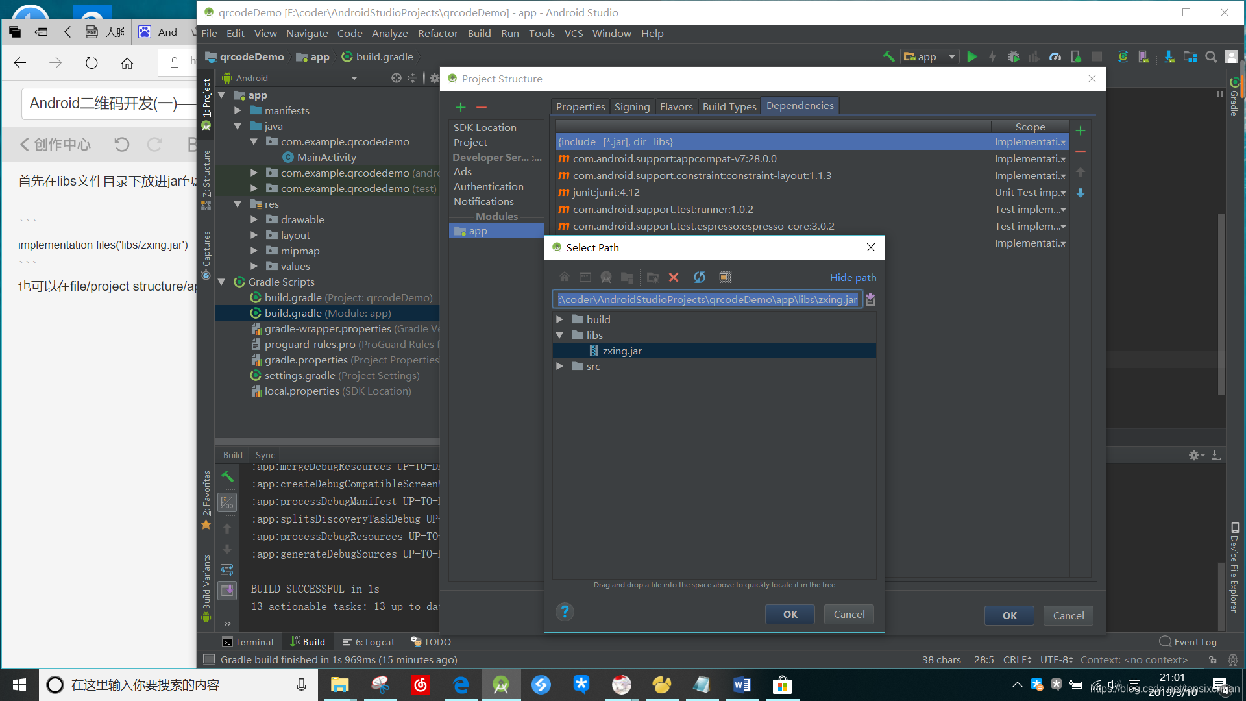Collapse Gradle Scripts node in project tree

222,282
